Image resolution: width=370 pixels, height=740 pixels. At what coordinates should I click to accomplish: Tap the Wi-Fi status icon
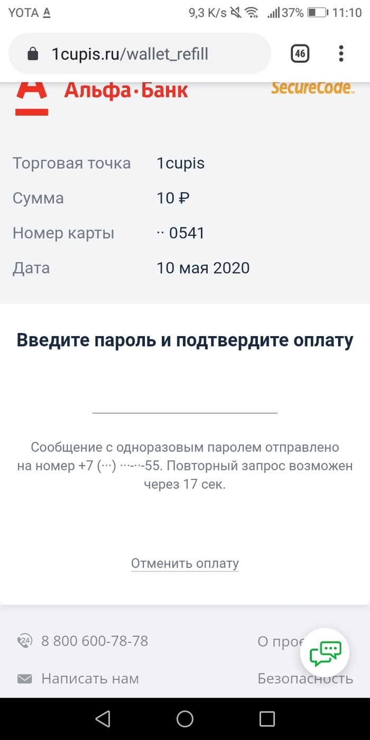point(252,13)
